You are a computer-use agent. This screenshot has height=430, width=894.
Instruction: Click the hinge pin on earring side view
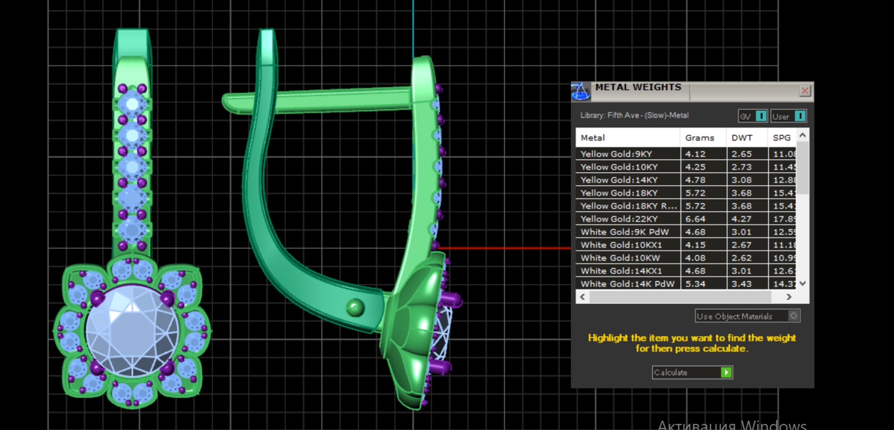[x=355, y=307]
